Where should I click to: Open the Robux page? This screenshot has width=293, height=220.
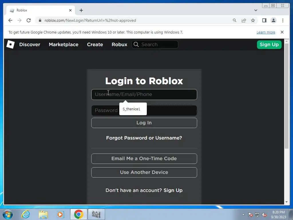point(119,44)
